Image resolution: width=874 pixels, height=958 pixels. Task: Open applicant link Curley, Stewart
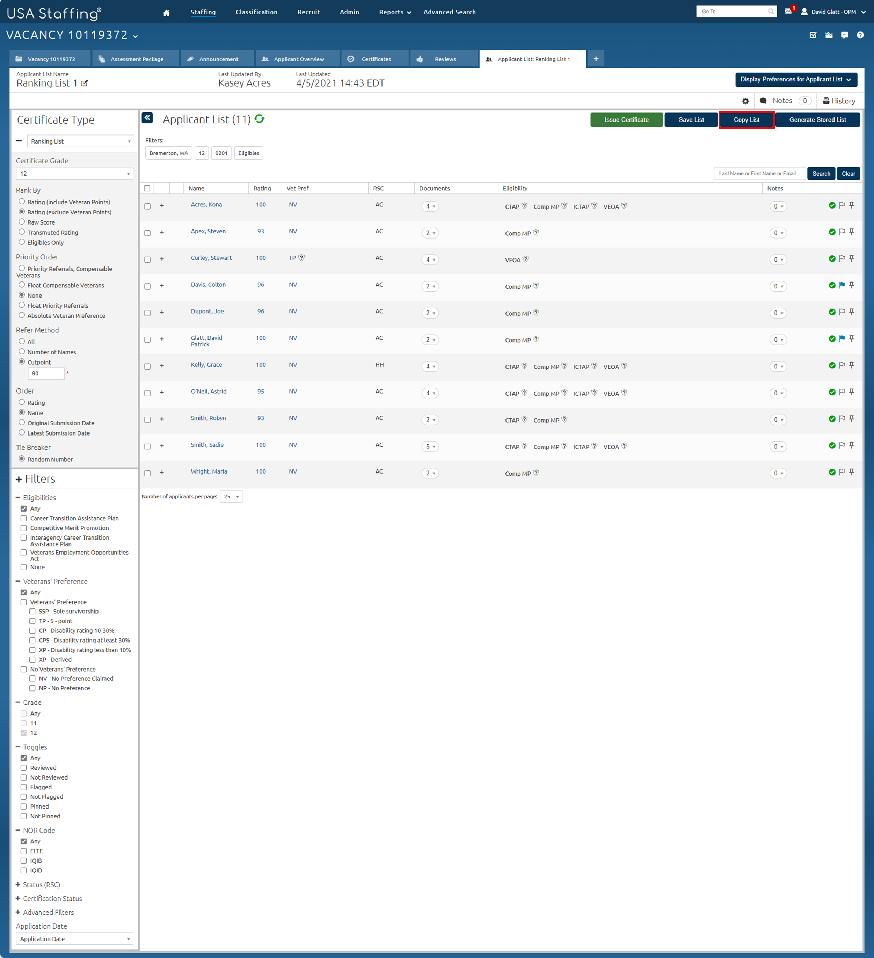[x=211, y=258]
